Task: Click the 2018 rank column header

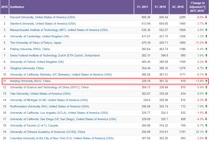Action: [4, 7]
